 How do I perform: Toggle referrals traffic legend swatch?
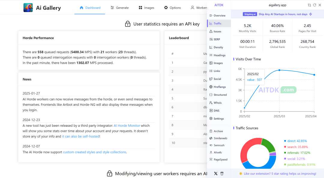coord(285,153)
